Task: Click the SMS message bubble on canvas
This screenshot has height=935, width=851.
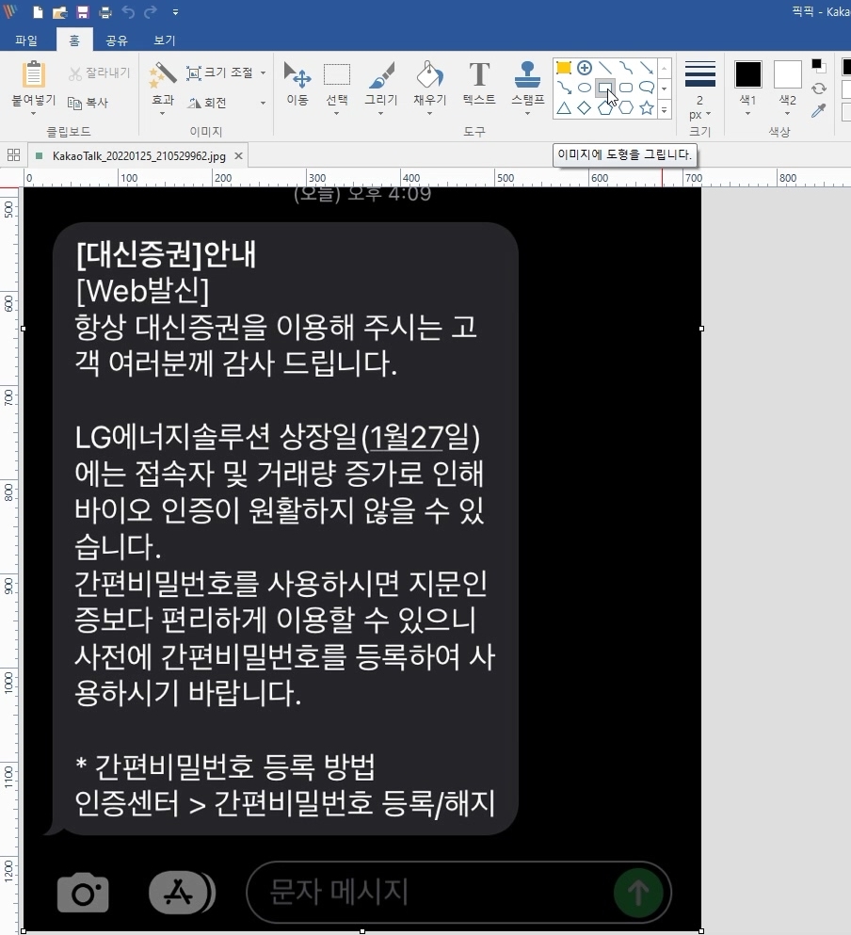Action: point(285,528)
